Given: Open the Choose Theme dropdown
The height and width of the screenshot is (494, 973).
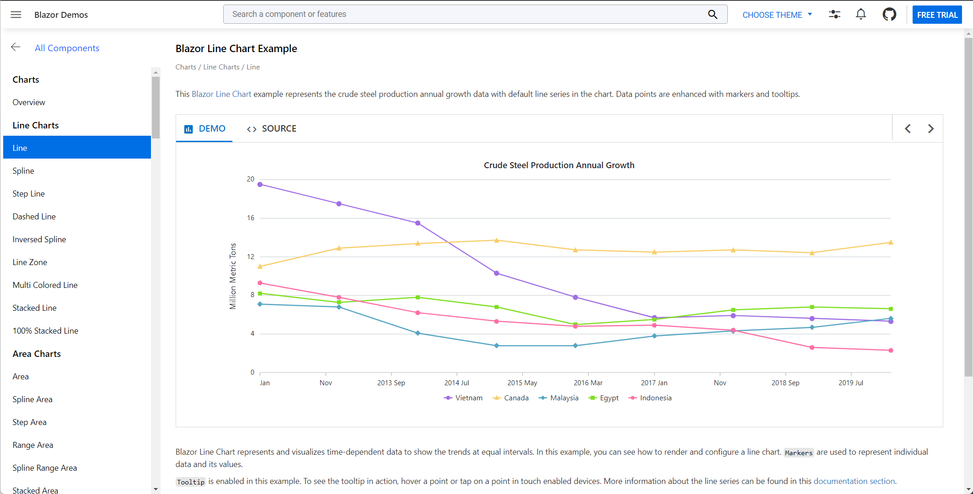Looking at the screenshot, I should 777,15.
